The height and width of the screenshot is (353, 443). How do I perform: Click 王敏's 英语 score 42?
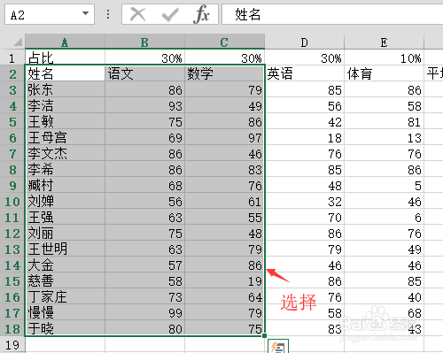[x=305, y=121]
